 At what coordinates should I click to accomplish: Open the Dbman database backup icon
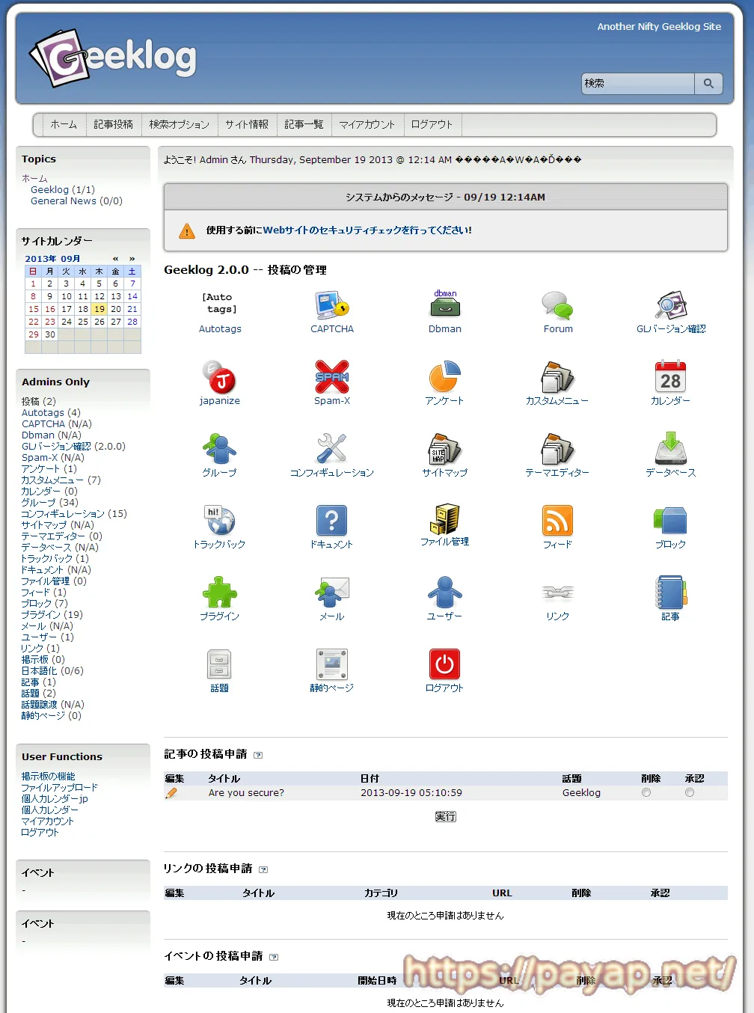click(445, 306)
